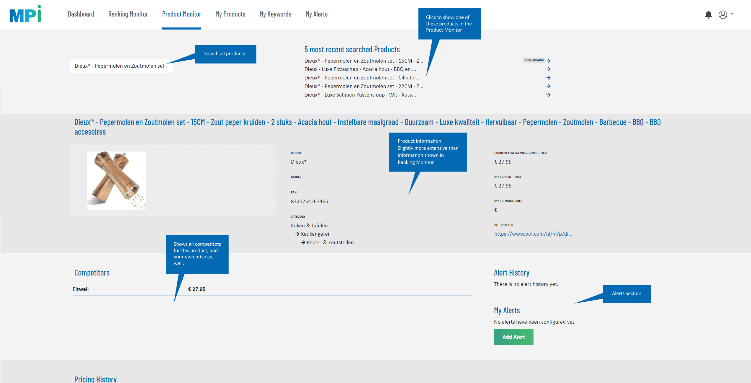Click arrow beside Luxe Pizzaschep recent product
This screenshot has height=383, width=751.
548,69
